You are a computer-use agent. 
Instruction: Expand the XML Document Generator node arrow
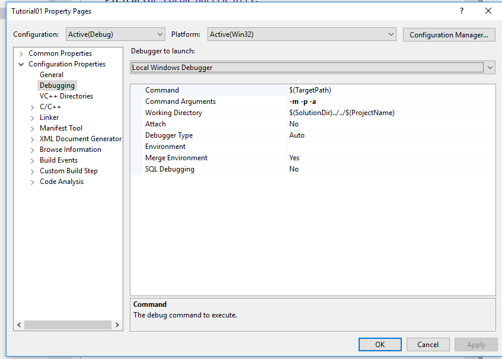point(33,139)
